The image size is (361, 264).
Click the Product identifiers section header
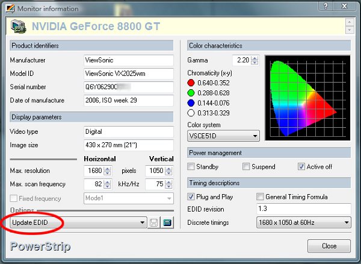[91, 45]
